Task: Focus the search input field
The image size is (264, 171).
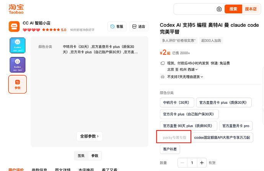Action: 195,9
